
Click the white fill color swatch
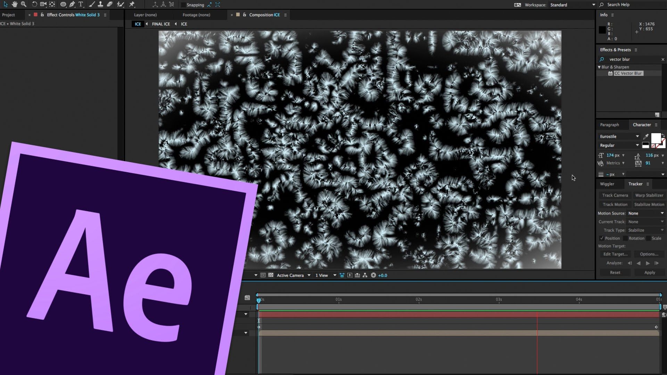pyautogui.click(x=656, y=138)
